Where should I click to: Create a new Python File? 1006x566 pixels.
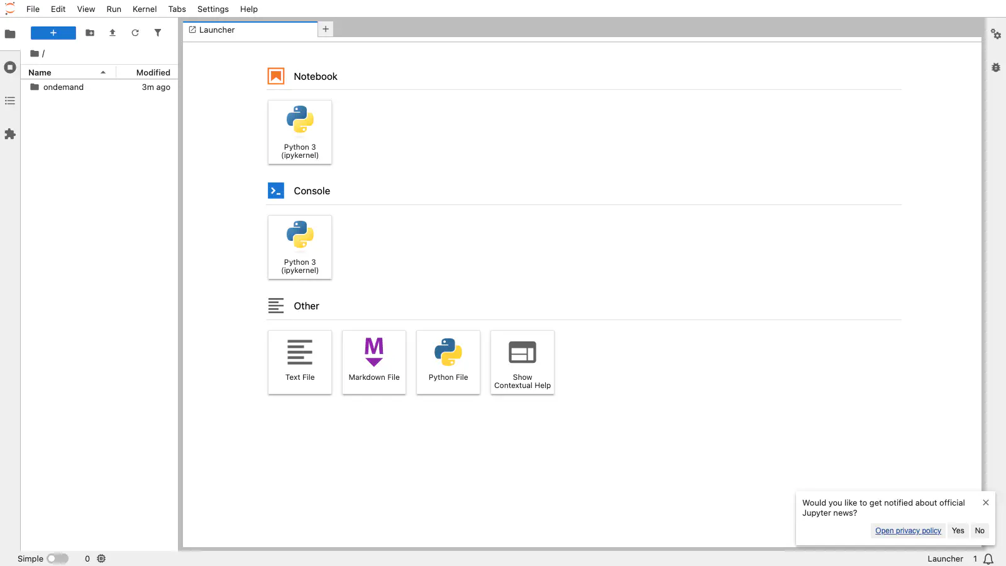(x=448, y=362)
